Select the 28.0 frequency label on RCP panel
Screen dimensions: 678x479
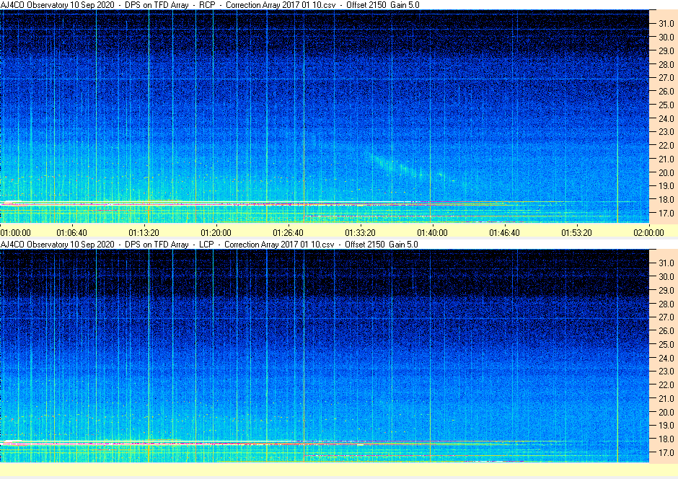(666, 64)
